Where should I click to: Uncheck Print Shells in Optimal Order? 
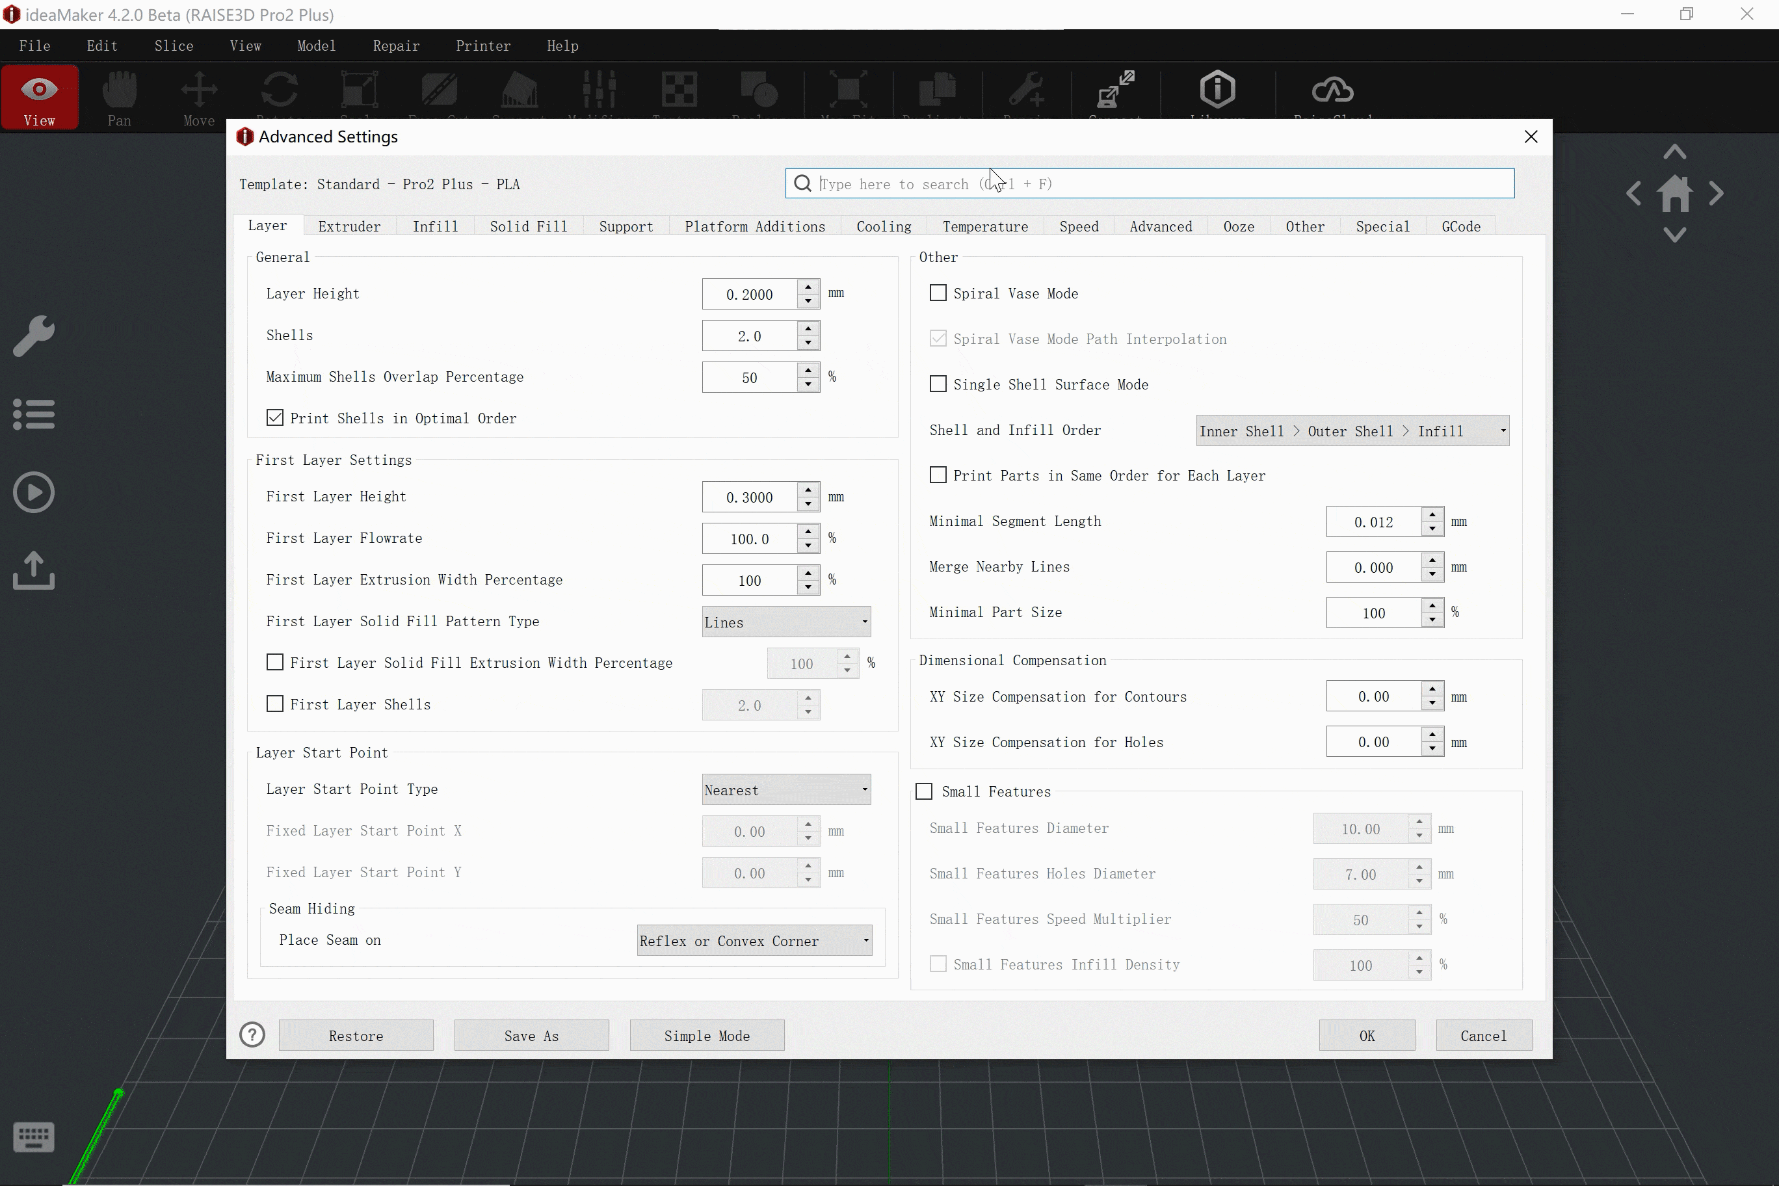click(x=275, y=417)
